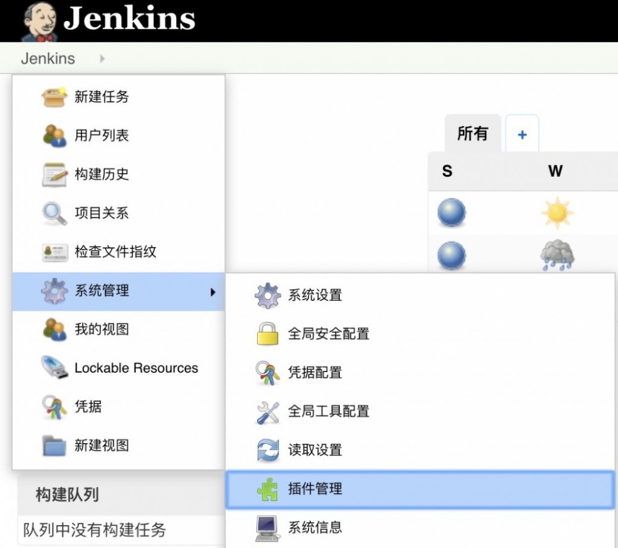Viewport: 618px width, 548px height.
Task: Click the sunny weather icon in W column
Action: [x=557, y=212]
